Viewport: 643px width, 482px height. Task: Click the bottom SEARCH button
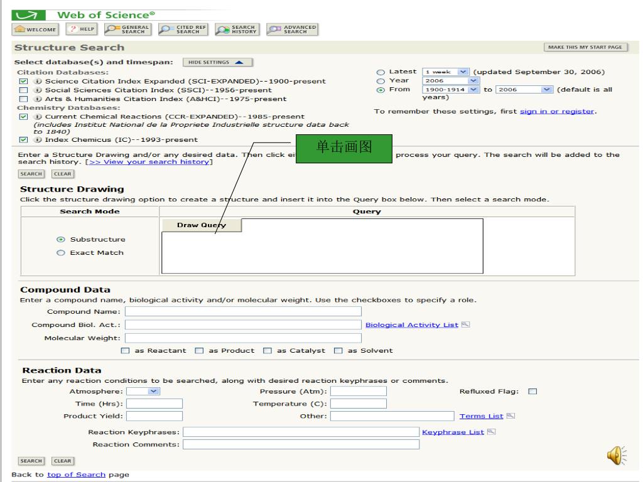pyautogui.click(x=31, y=461)
